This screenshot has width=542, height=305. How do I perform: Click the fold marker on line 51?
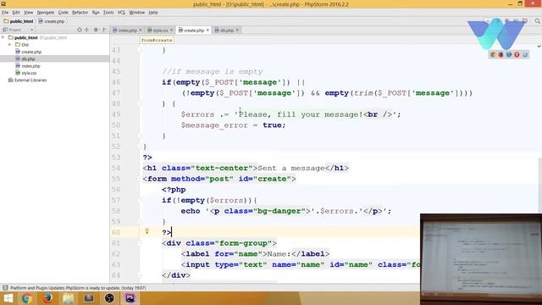[x=139, y=136]
